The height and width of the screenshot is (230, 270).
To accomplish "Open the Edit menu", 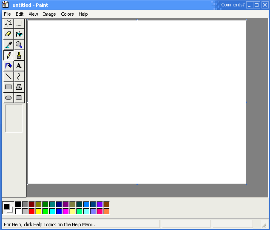I will [20, 14].
